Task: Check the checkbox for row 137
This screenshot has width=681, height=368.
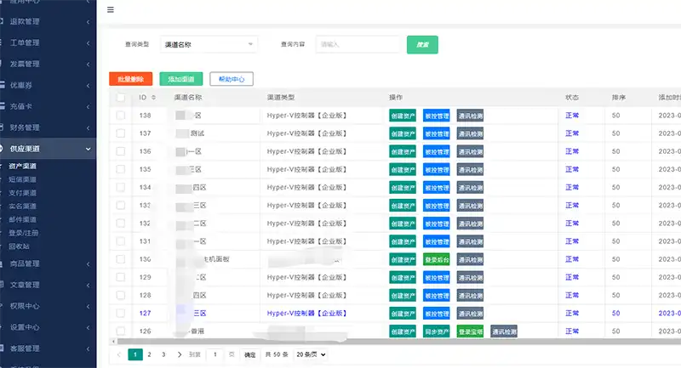Action: tap(121, 133)
